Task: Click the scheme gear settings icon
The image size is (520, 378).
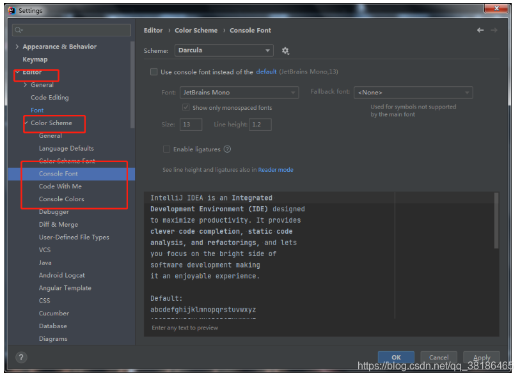Action: pyautogui.click(x=285, y=50)
